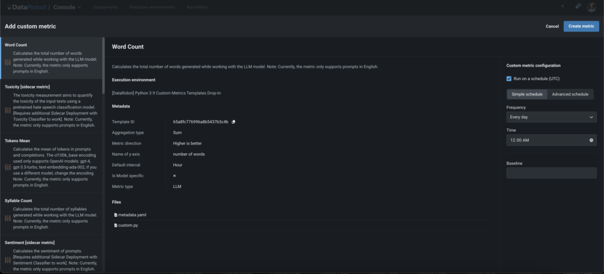
Task: Click the clock icon in Time field
Action: 591,140
